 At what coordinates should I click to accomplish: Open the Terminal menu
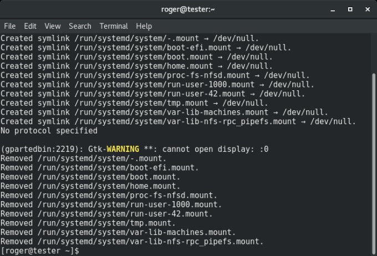[x=113, y=26]
